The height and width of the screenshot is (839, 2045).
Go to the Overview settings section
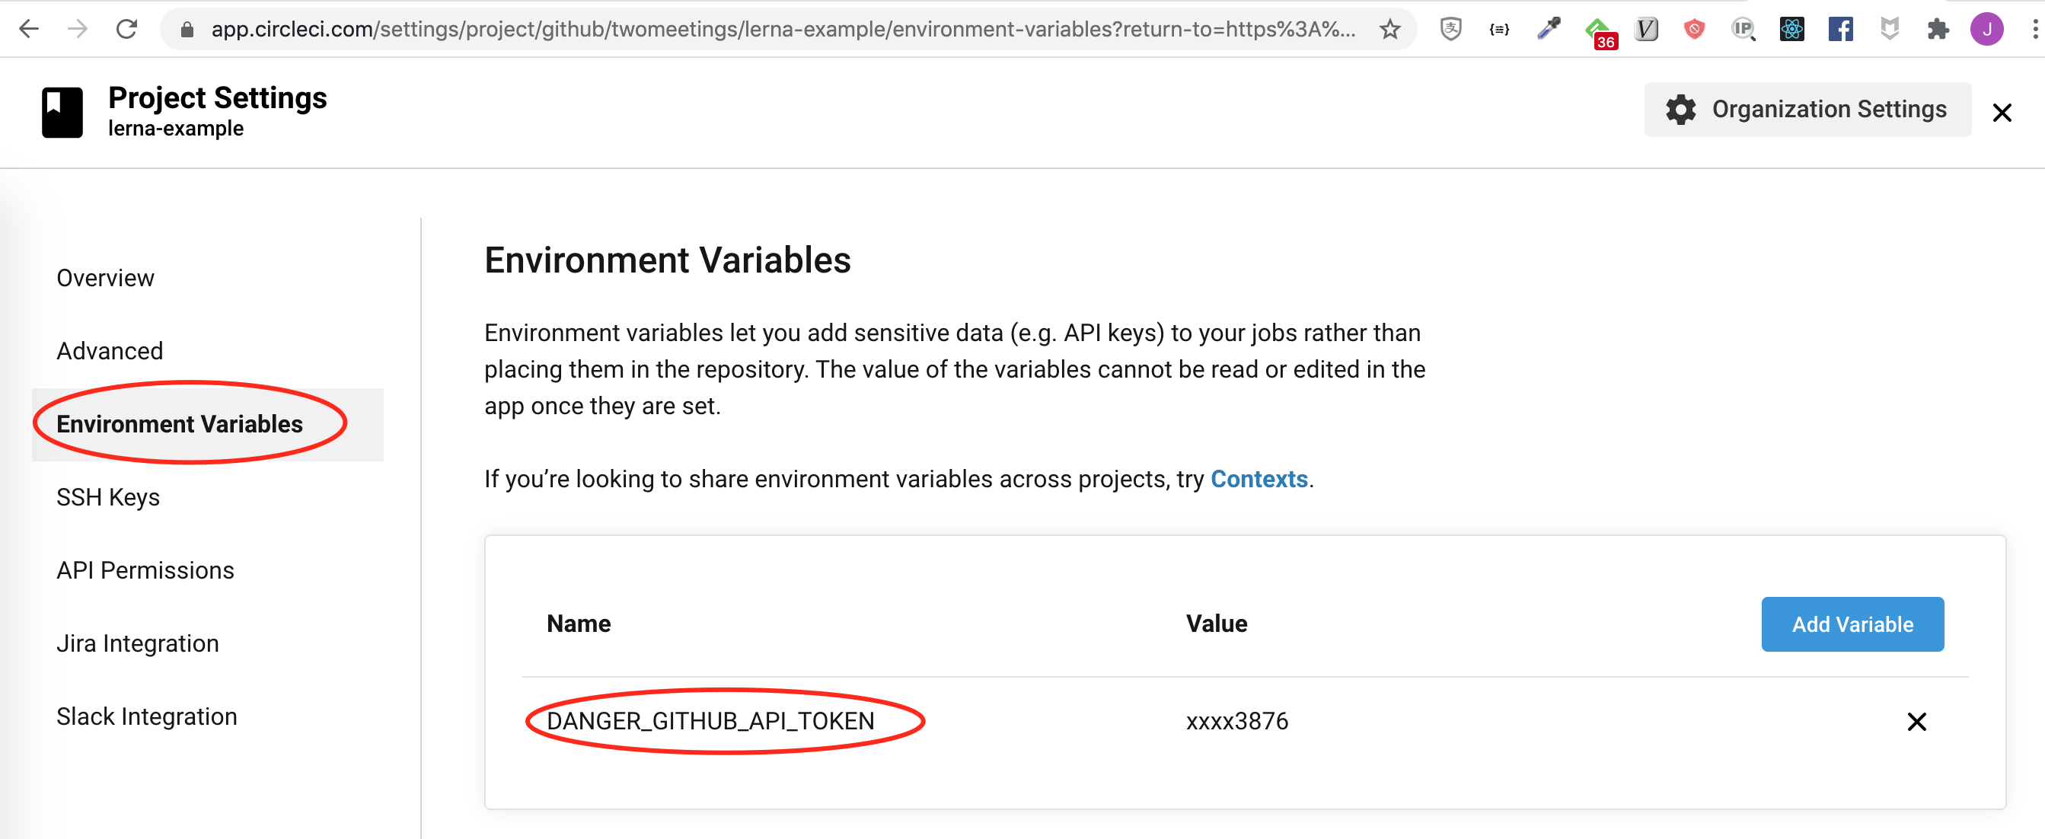click(106, 278)
